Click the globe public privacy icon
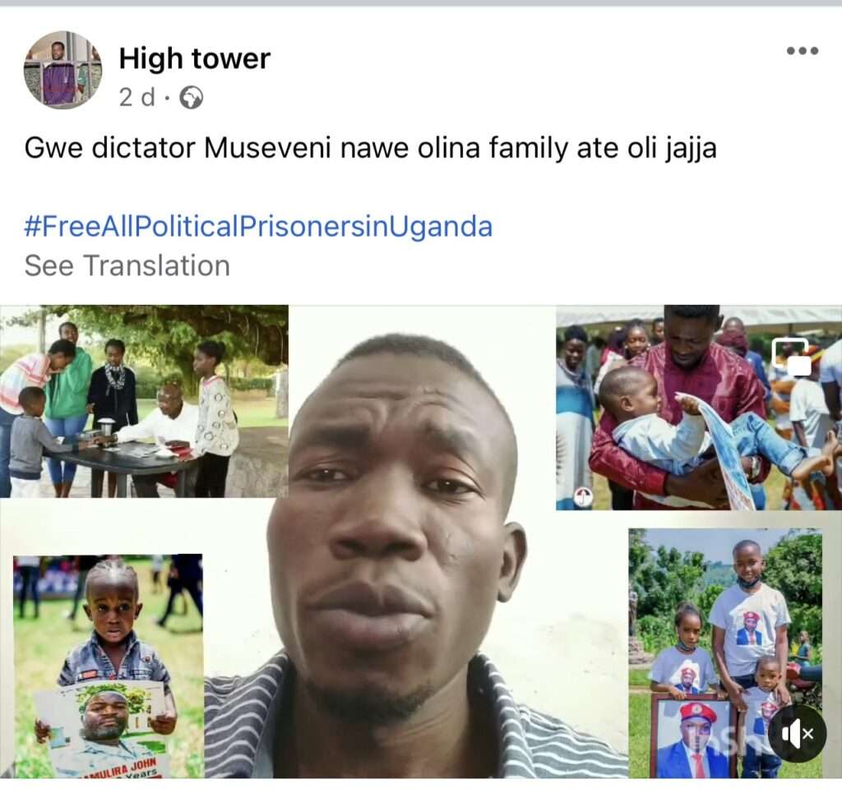842x793 pixels. point(191,98)
